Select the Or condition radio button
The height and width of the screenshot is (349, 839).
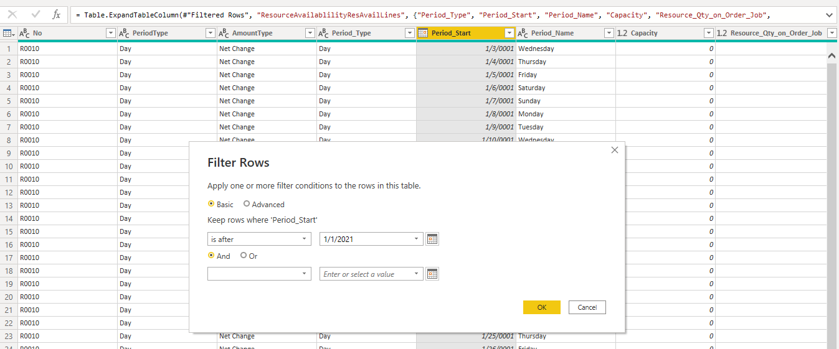(x=244, y=256)
